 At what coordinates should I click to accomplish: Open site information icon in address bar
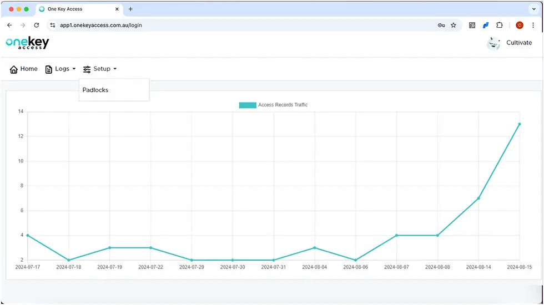click(x=53, y=26)
